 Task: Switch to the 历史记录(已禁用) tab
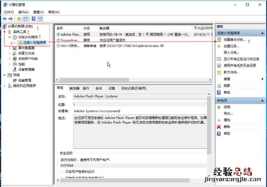point(133,88)
